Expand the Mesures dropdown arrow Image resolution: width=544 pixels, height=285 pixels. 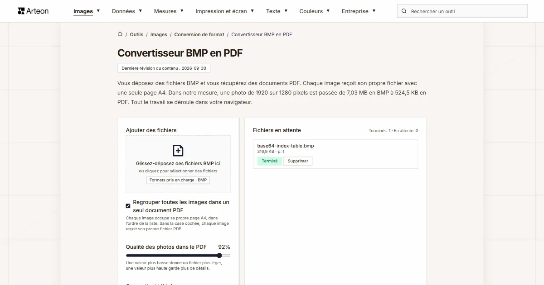(x=182, y=11)
